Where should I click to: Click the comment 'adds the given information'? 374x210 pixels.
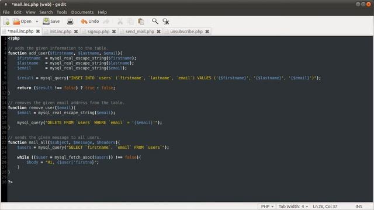[58, 48]
